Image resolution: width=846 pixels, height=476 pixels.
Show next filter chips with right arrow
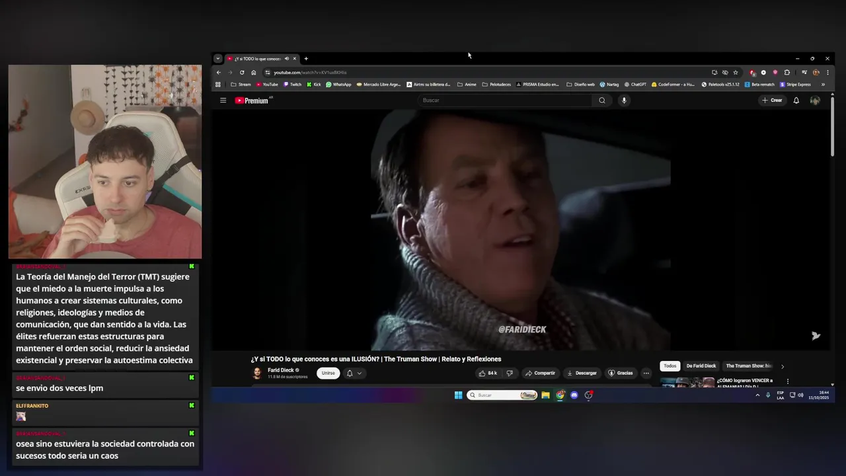pos(783,366)
